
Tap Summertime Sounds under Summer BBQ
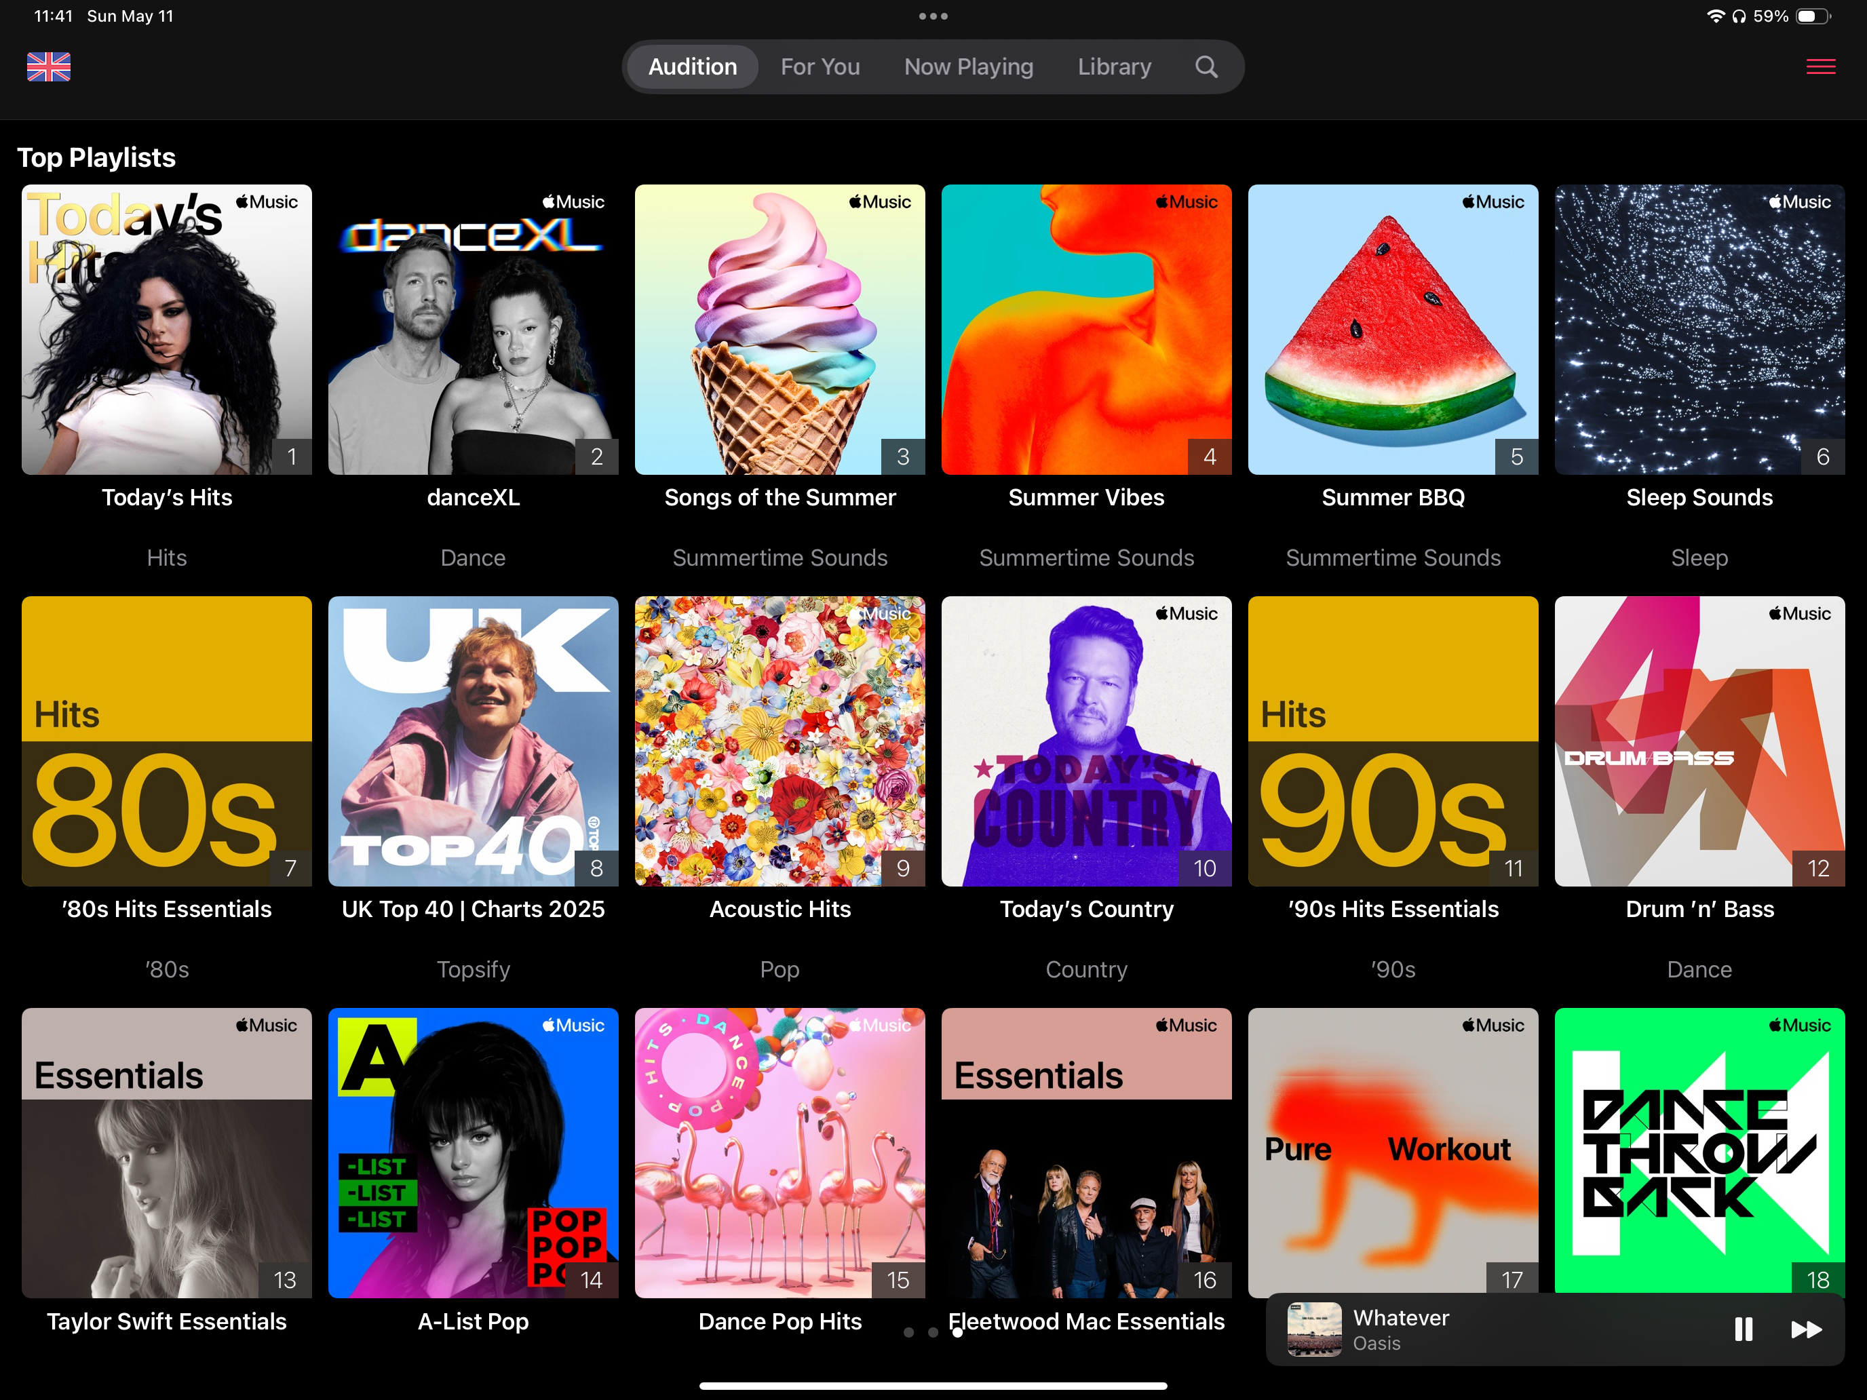click(x=1393, y=558)
